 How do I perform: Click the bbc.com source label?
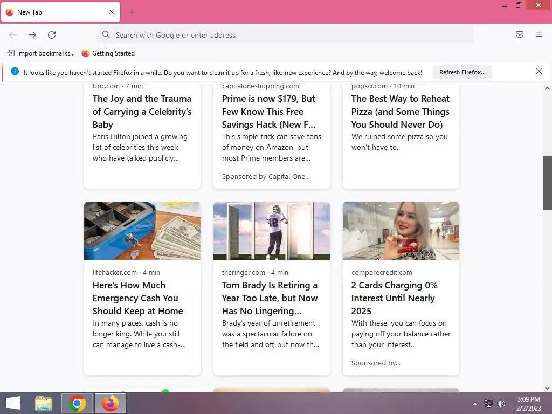click(106, 86)
